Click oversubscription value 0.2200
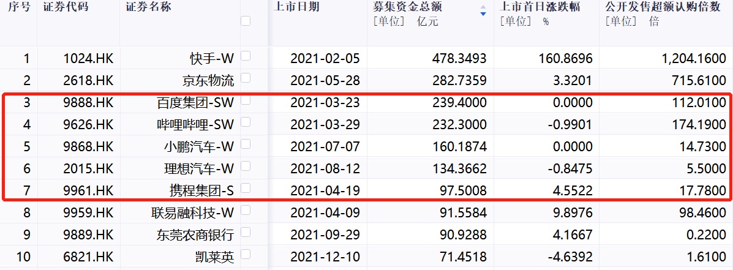Screen dimensions: 733x270 (x=707, y=235)
